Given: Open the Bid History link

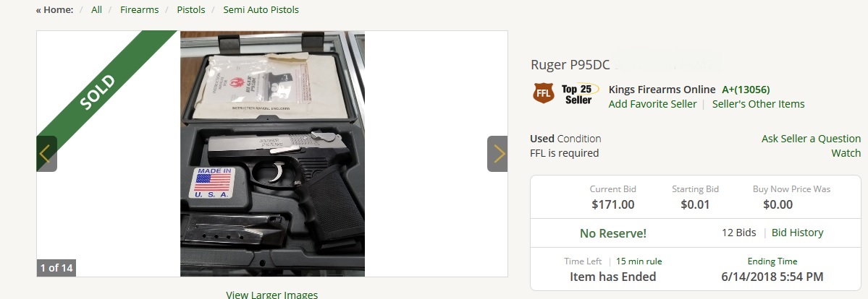Looking at the screenshot, I should point(797,233).
